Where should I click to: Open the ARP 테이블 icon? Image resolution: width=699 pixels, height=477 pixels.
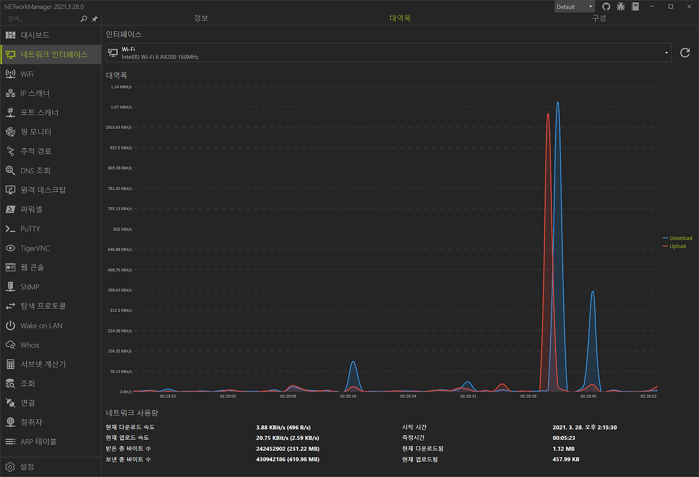coord(10,441)
